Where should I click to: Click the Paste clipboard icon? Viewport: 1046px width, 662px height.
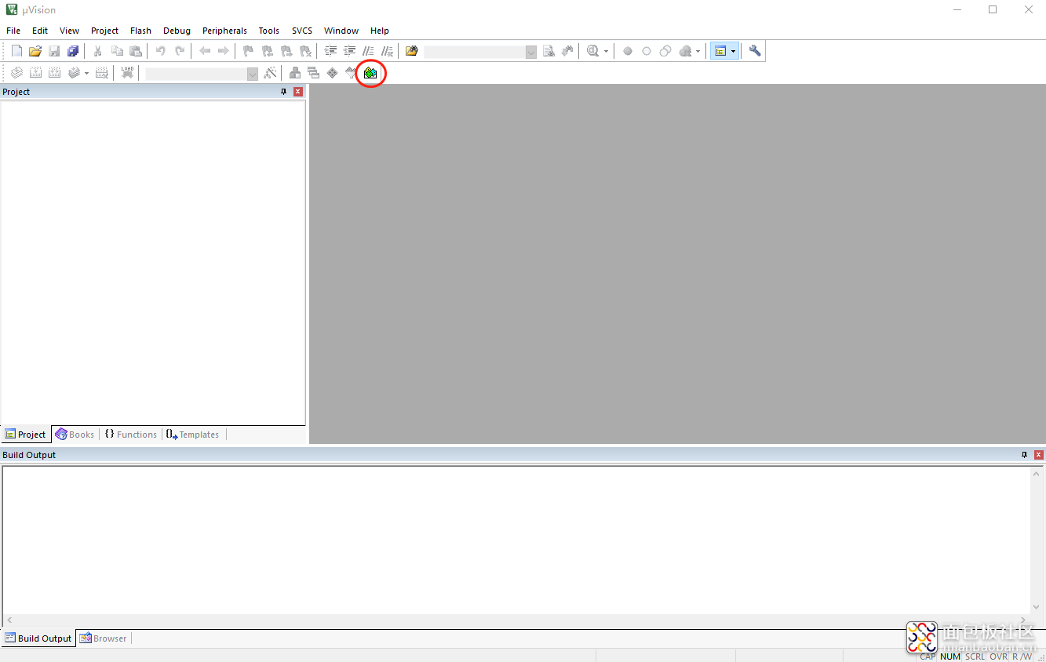(136, 51)
